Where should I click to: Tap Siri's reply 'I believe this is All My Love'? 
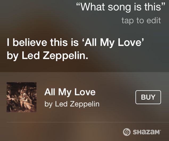(75, 42)
